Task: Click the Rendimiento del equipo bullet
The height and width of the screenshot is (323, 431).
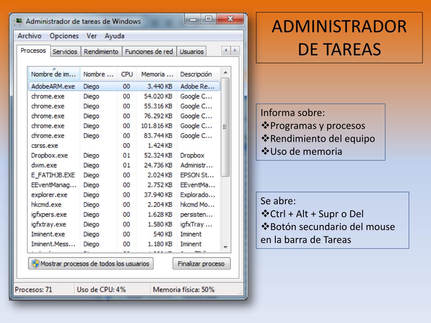Action: coord(318,139)
